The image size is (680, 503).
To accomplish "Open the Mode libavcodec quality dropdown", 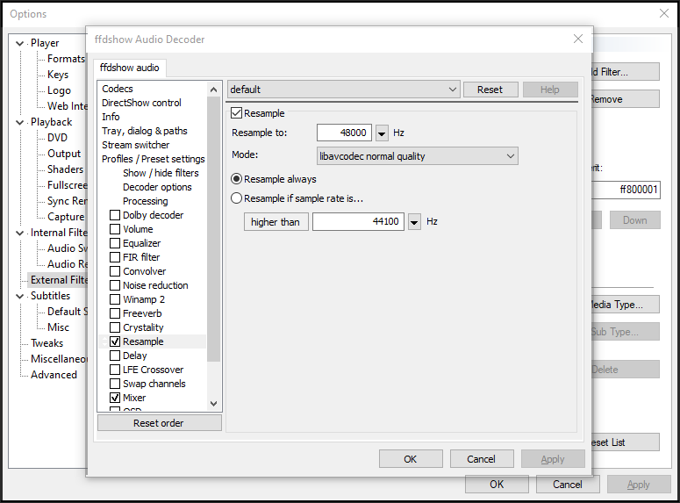I will (x=417, y=156).
